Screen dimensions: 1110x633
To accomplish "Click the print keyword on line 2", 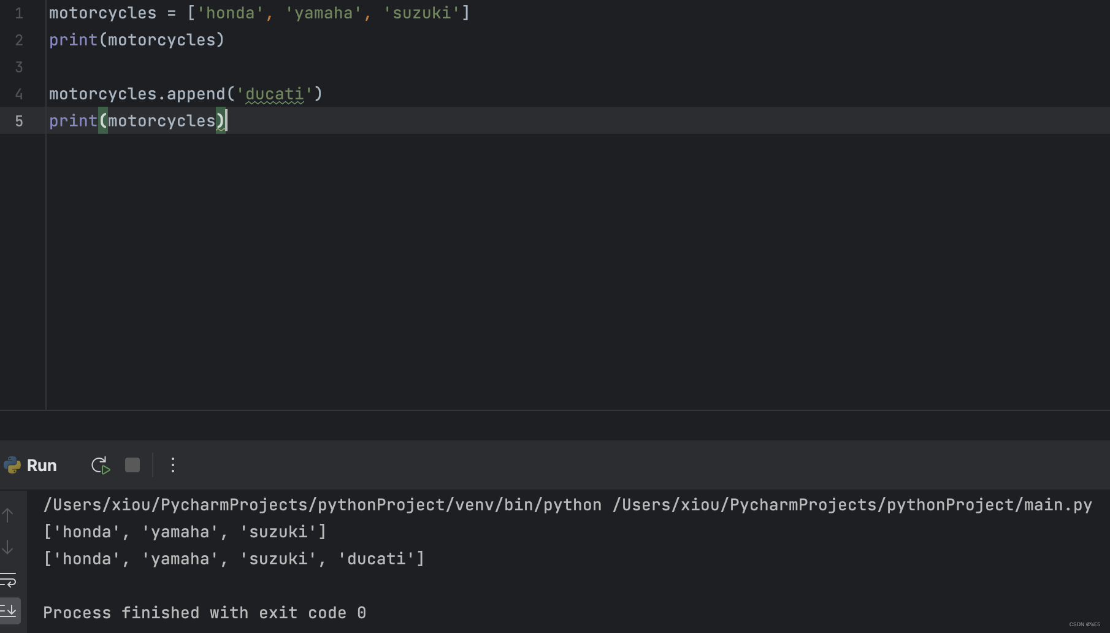I will point(73,40).
